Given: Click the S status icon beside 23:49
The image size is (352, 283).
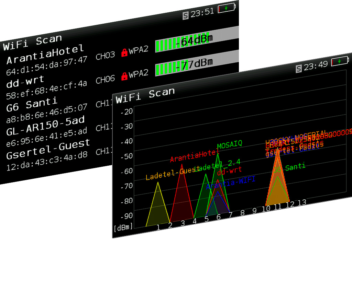Looking at the screenshot, I should pyautogui.click(x=299, y=69).
